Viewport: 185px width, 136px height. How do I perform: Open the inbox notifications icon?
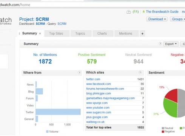coord(128,12)
